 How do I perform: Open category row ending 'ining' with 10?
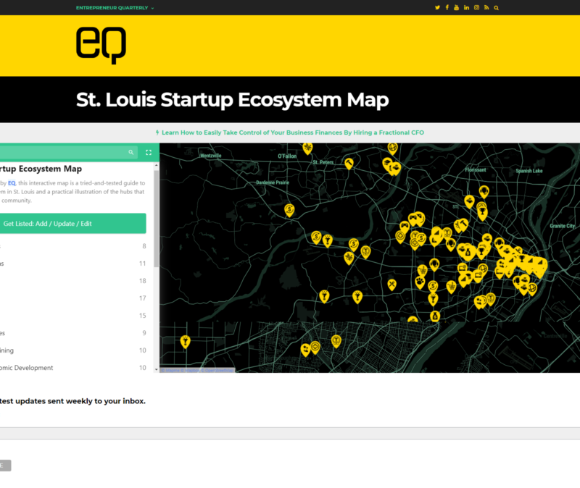point(73,350)
